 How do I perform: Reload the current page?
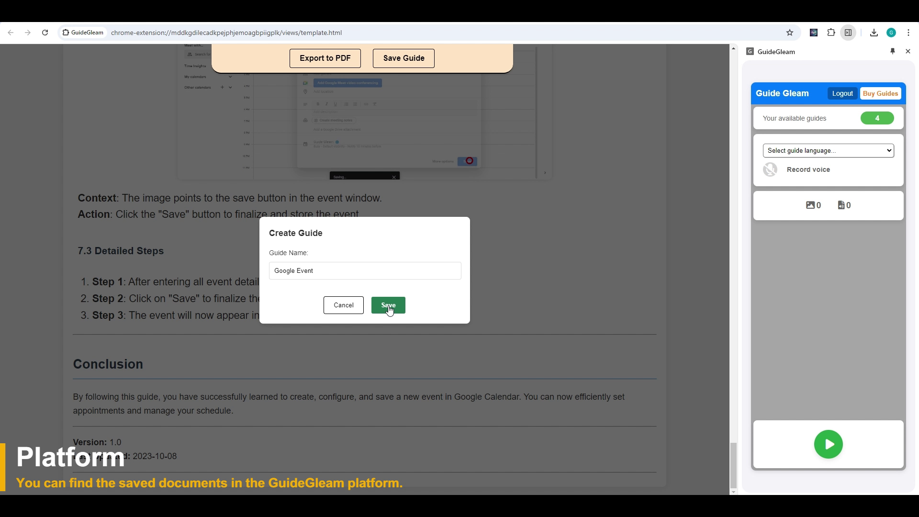click(45, 33)
